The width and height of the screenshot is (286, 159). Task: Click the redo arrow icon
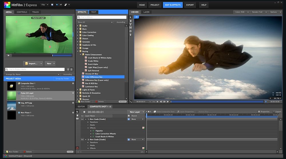coord(61,5)
